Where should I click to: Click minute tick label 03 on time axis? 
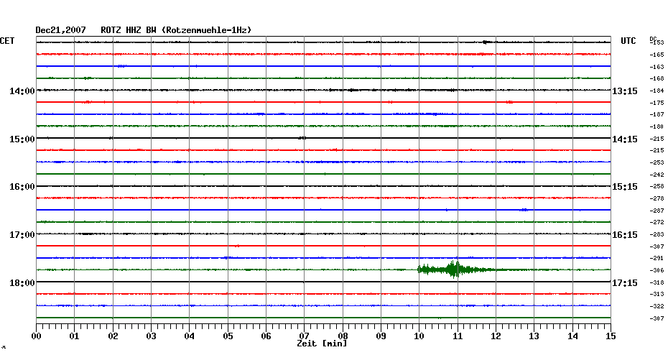click(x=152, y=336)
